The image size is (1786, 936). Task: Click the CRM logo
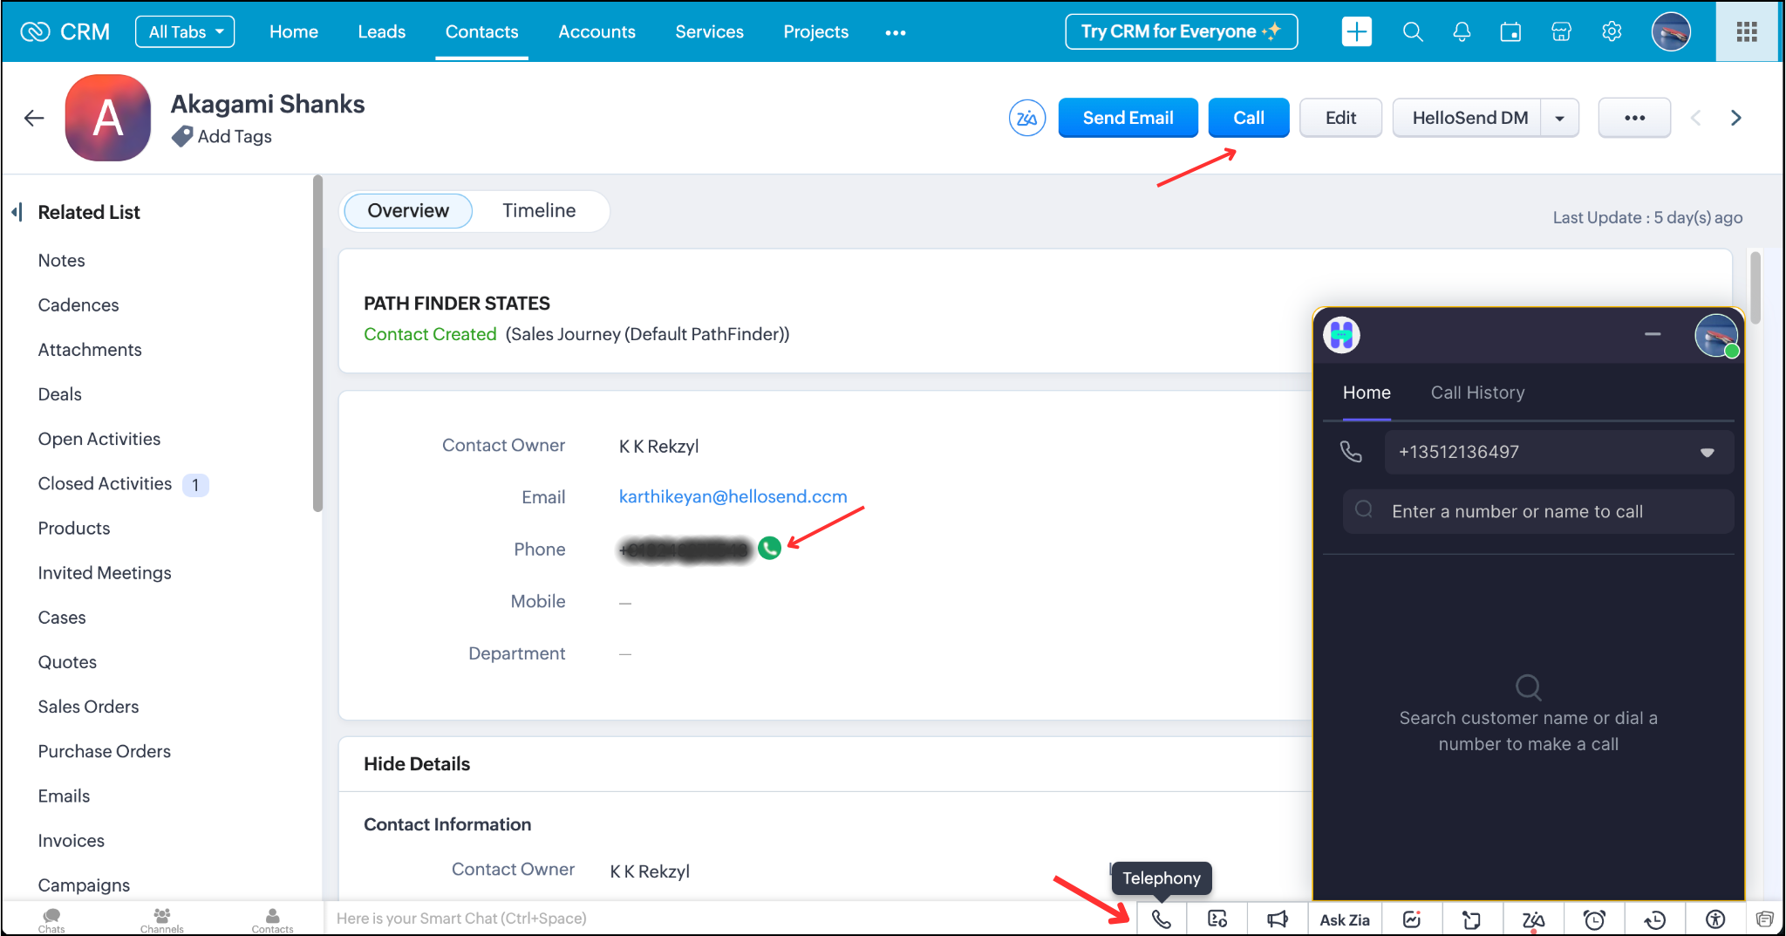tap(65, 31)
